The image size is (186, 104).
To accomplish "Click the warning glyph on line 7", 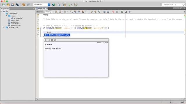I will (x=38, y=28).
